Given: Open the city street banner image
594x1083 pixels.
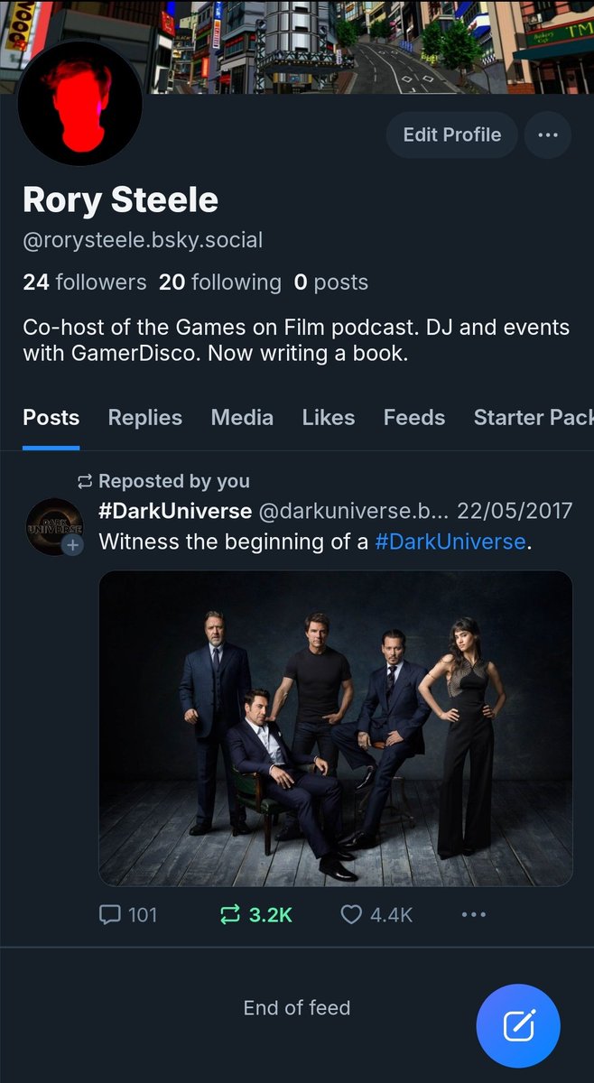Looking at the screenshot, I should [x=361, y=45].
